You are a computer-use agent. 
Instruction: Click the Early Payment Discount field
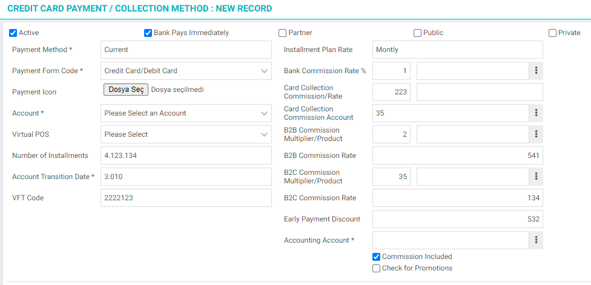tap(458, 219)
